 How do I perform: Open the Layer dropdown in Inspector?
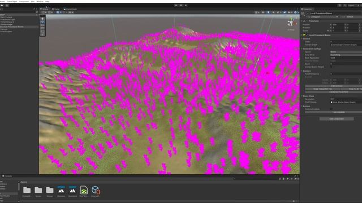[354, 17]
